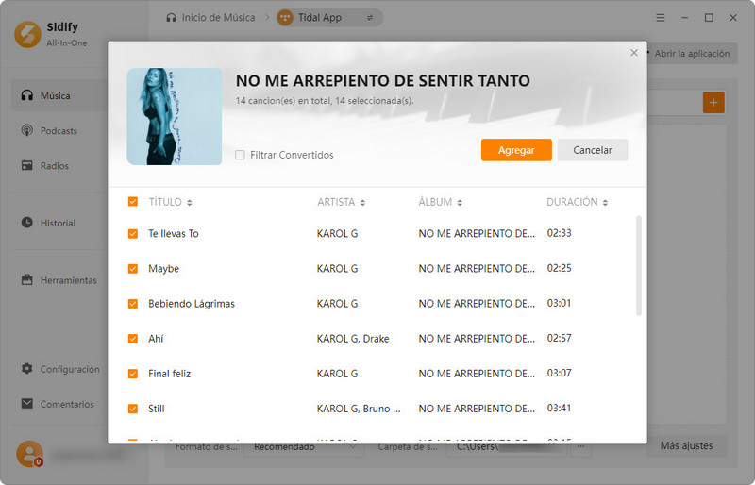Toggle the select-all checkbox beside TÍTULO
755x485 pixels.
click(133, 201)
